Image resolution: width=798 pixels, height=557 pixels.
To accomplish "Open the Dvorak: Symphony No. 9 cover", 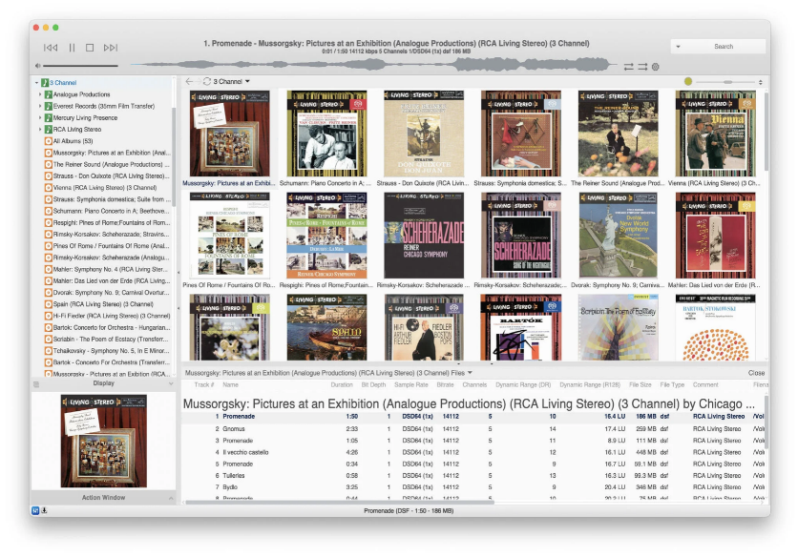I will click(x=619, y=235).
